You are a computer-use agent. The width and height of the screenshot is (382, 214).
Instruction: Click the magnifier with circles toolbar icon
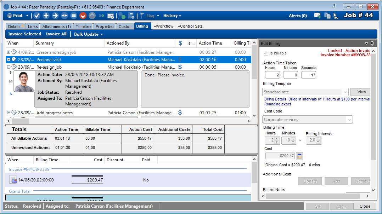122,16
